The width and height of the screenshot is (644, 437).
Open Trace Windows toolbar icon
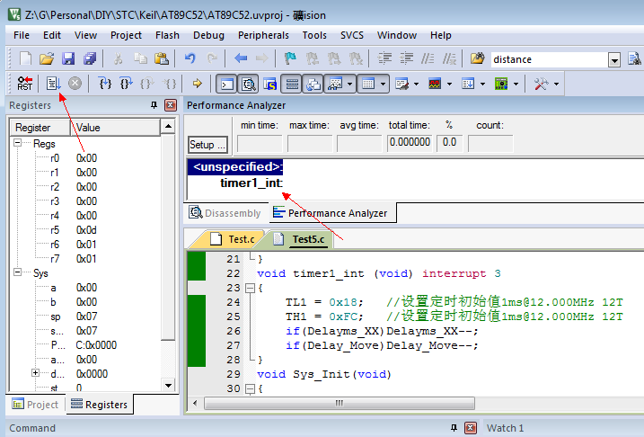coord(468,84)
